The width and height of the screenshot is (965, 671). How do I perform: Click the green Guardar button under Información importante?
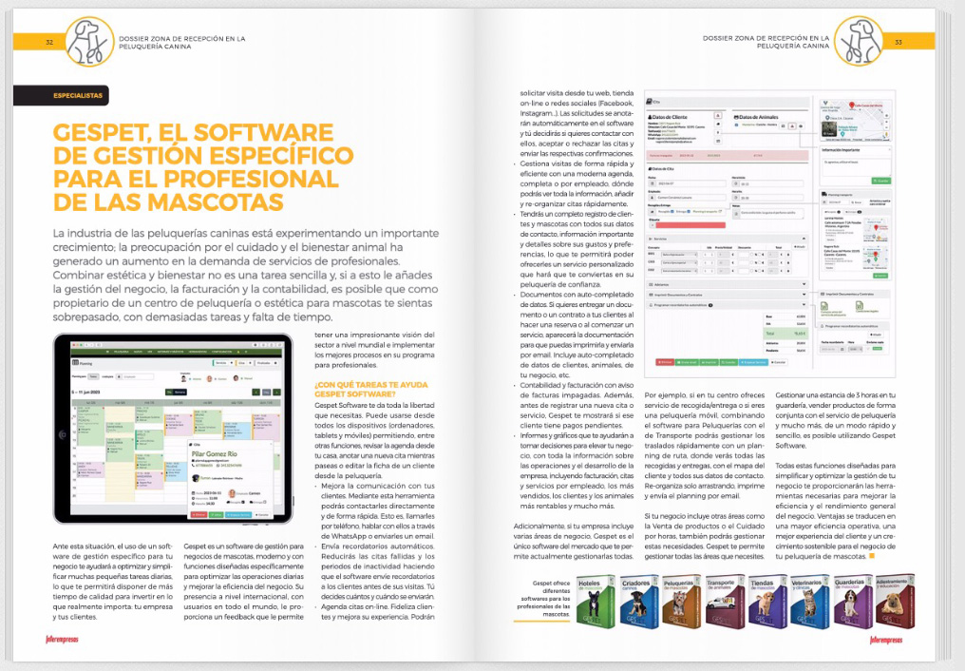click(880, 181)
